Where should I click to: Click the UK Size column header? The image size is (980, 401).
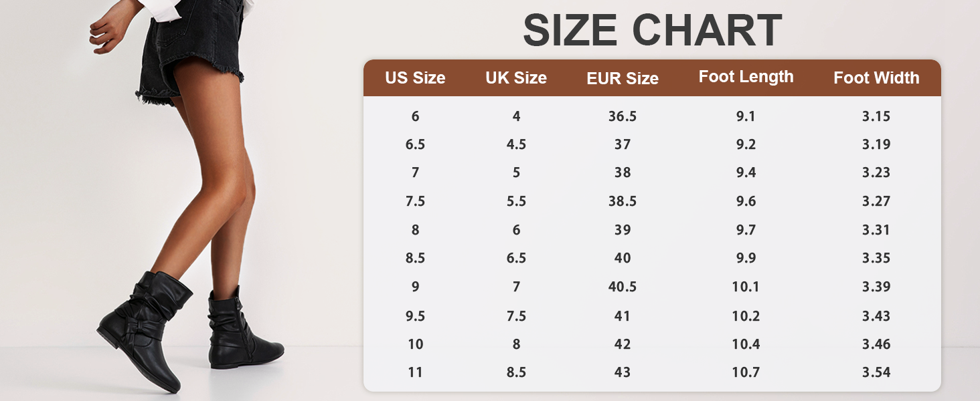pyautogui.click(x=516, y=78)
